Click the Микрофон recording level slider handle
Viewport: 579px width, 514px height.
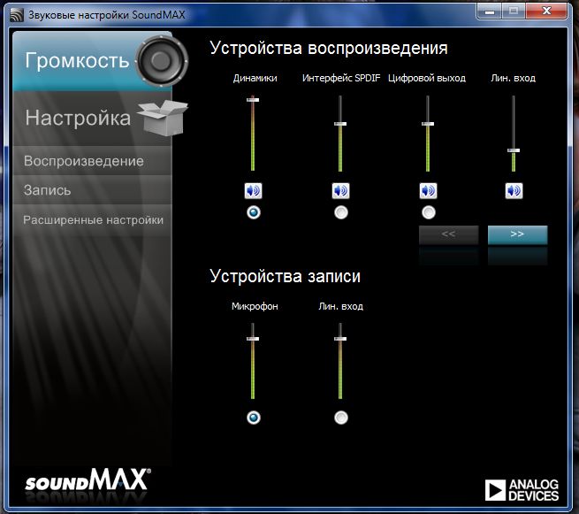(x=253, y=339)
